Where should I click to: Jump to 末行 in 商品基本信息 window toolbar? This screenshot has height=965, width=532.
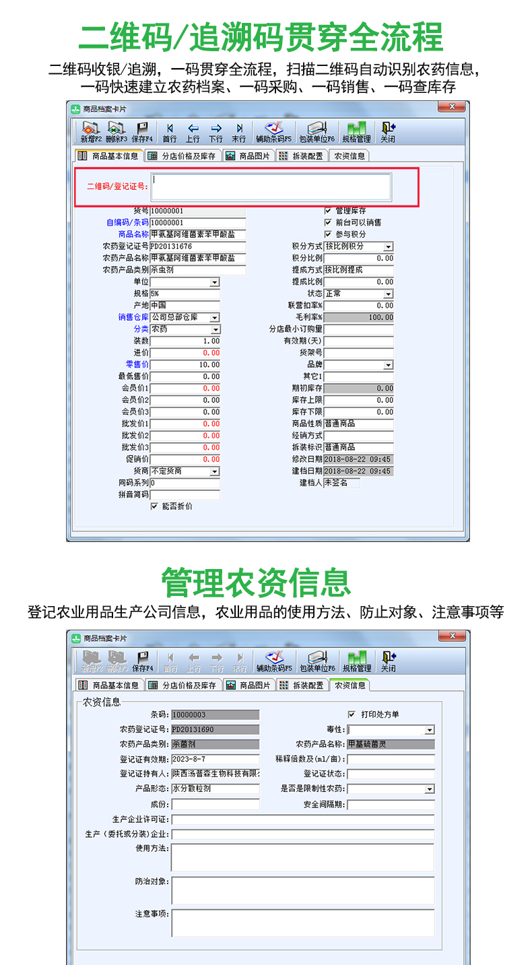click(x=239, y=132)
